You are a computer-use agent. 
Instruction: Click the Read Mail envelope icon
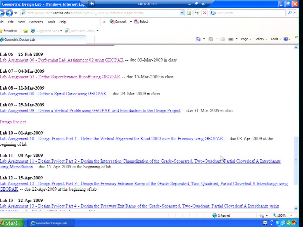(x=223, y=39)
